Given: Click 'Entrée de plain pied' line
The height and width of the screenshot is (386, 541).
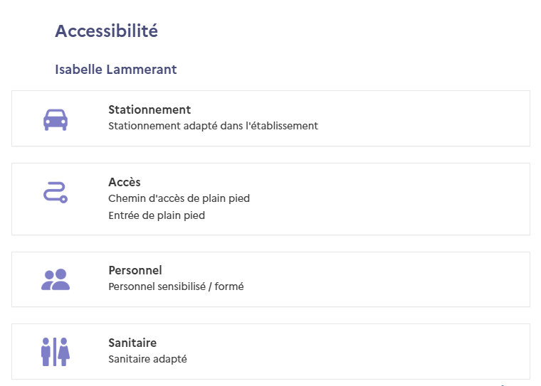Looking at the screenshot, I should tap(157, 215).
